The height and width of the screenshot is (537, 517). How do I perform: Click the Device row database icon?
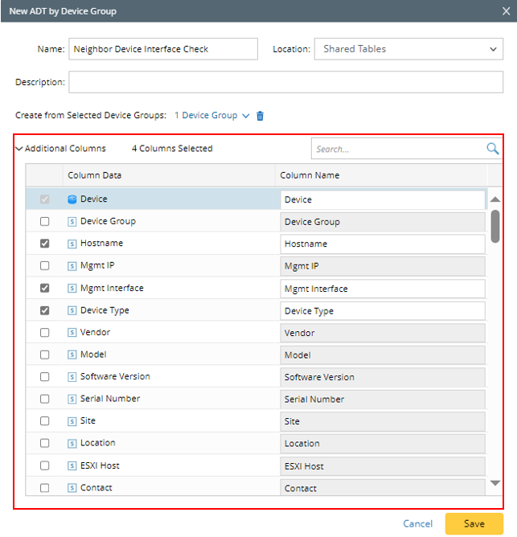pos(72,199)
